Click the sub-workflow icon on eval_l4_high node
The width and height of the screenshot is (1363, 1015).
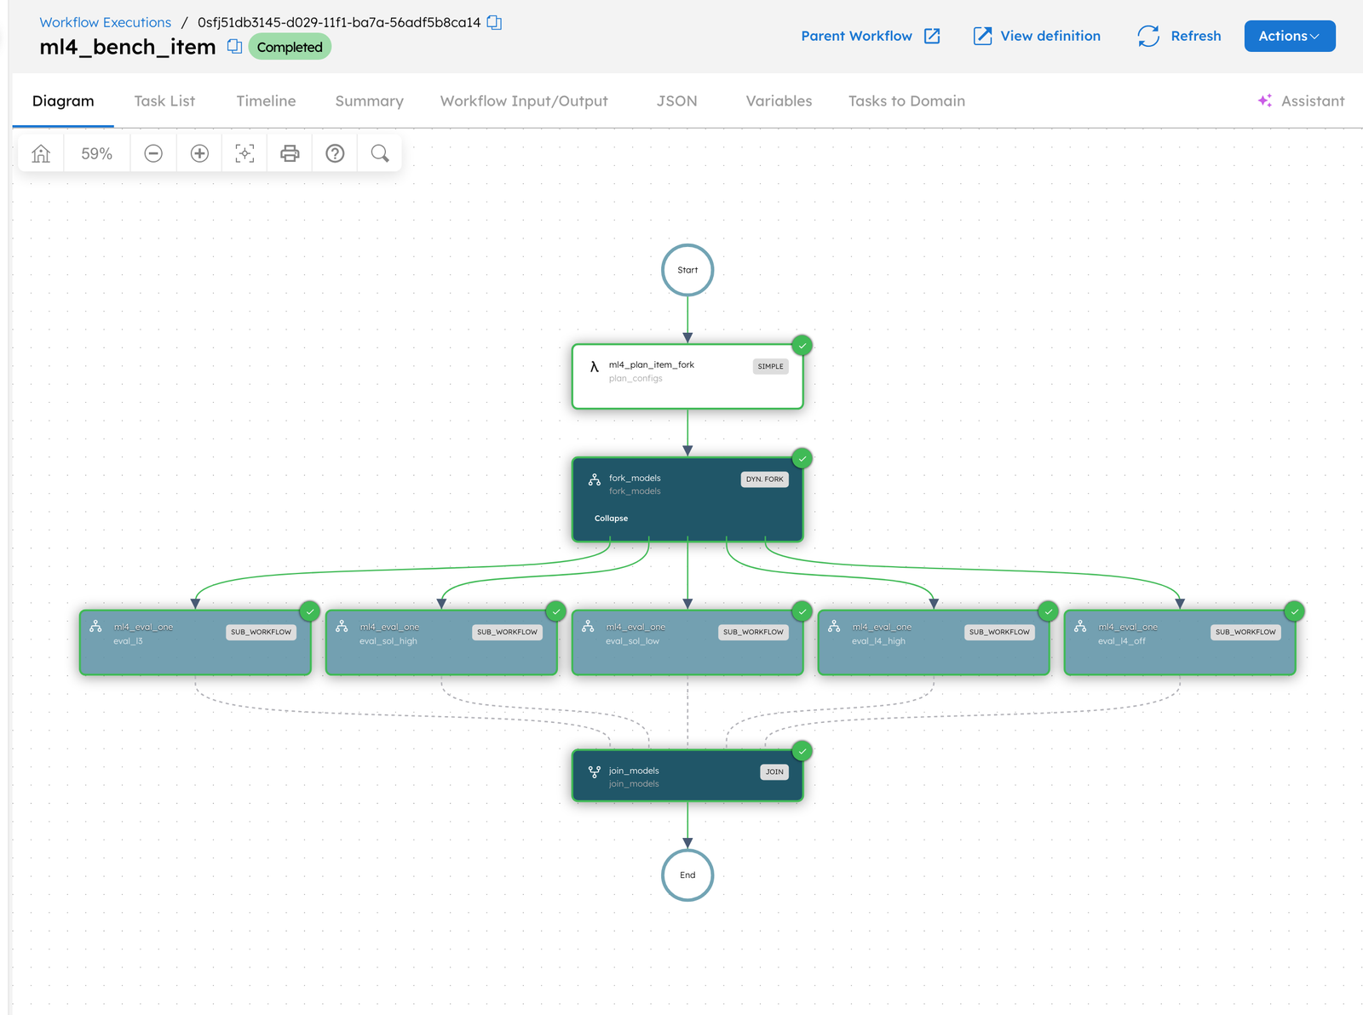[x=834, y=626]
